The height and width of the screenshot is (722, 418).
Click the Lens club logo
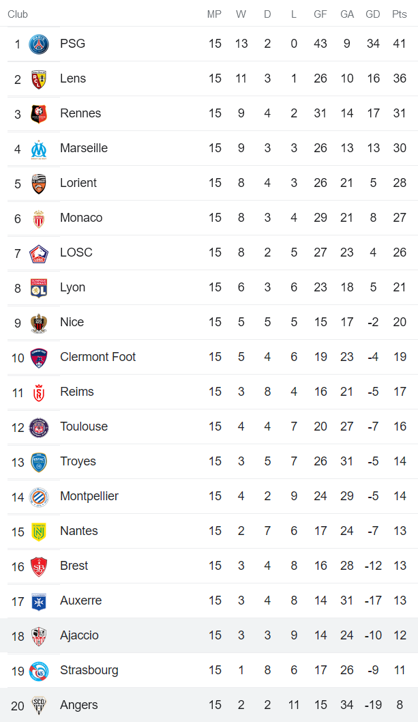click(39, 79)
